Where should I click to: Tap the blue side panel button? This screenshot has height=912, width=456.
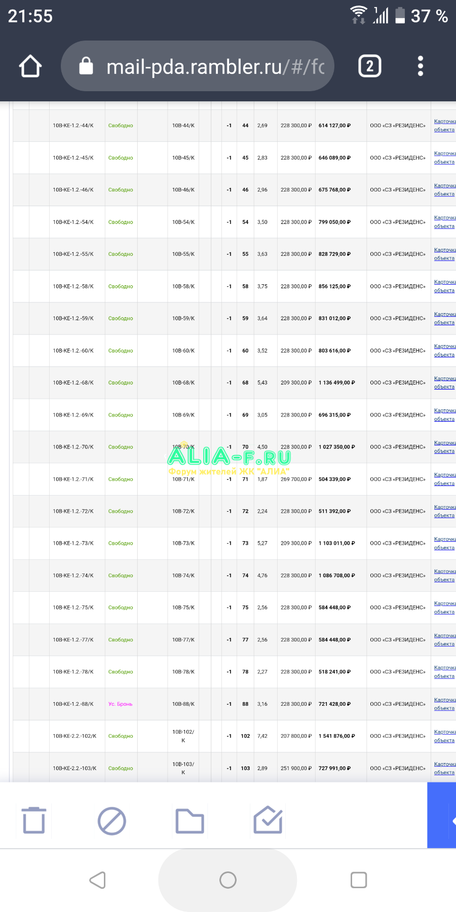point(442,815)
